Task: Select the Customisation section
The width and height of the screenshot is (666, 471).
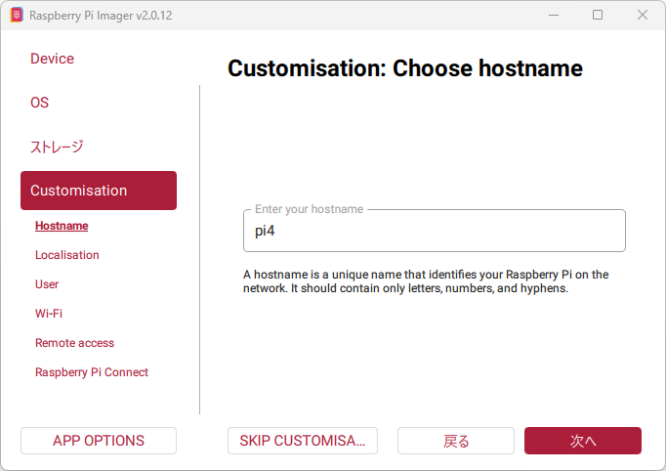Action: tap(99, 191)
